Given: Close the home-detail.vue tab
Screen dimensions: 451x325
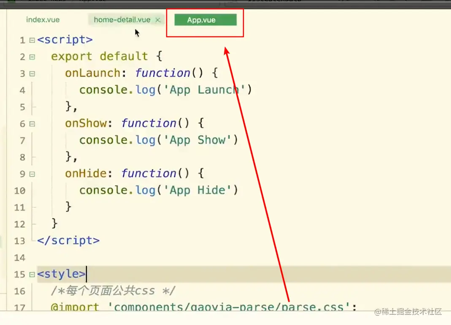Looking at the screenshot, I should [158, 20].
